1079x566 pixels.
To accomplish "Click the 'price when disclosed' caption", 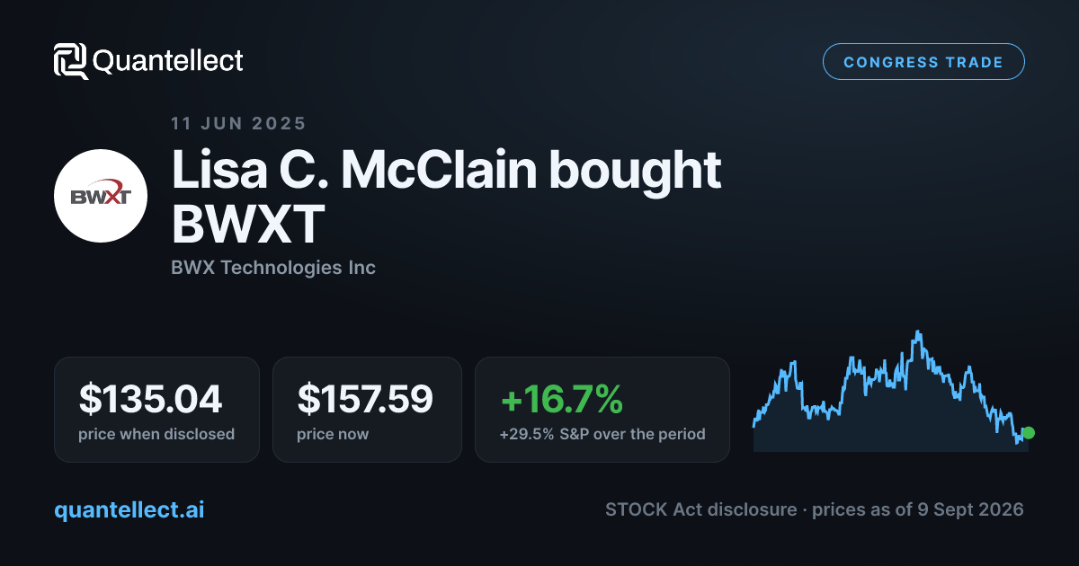I will click(156, 434).
